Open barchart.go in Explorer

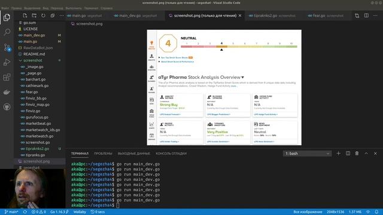[x=35, y=79]
